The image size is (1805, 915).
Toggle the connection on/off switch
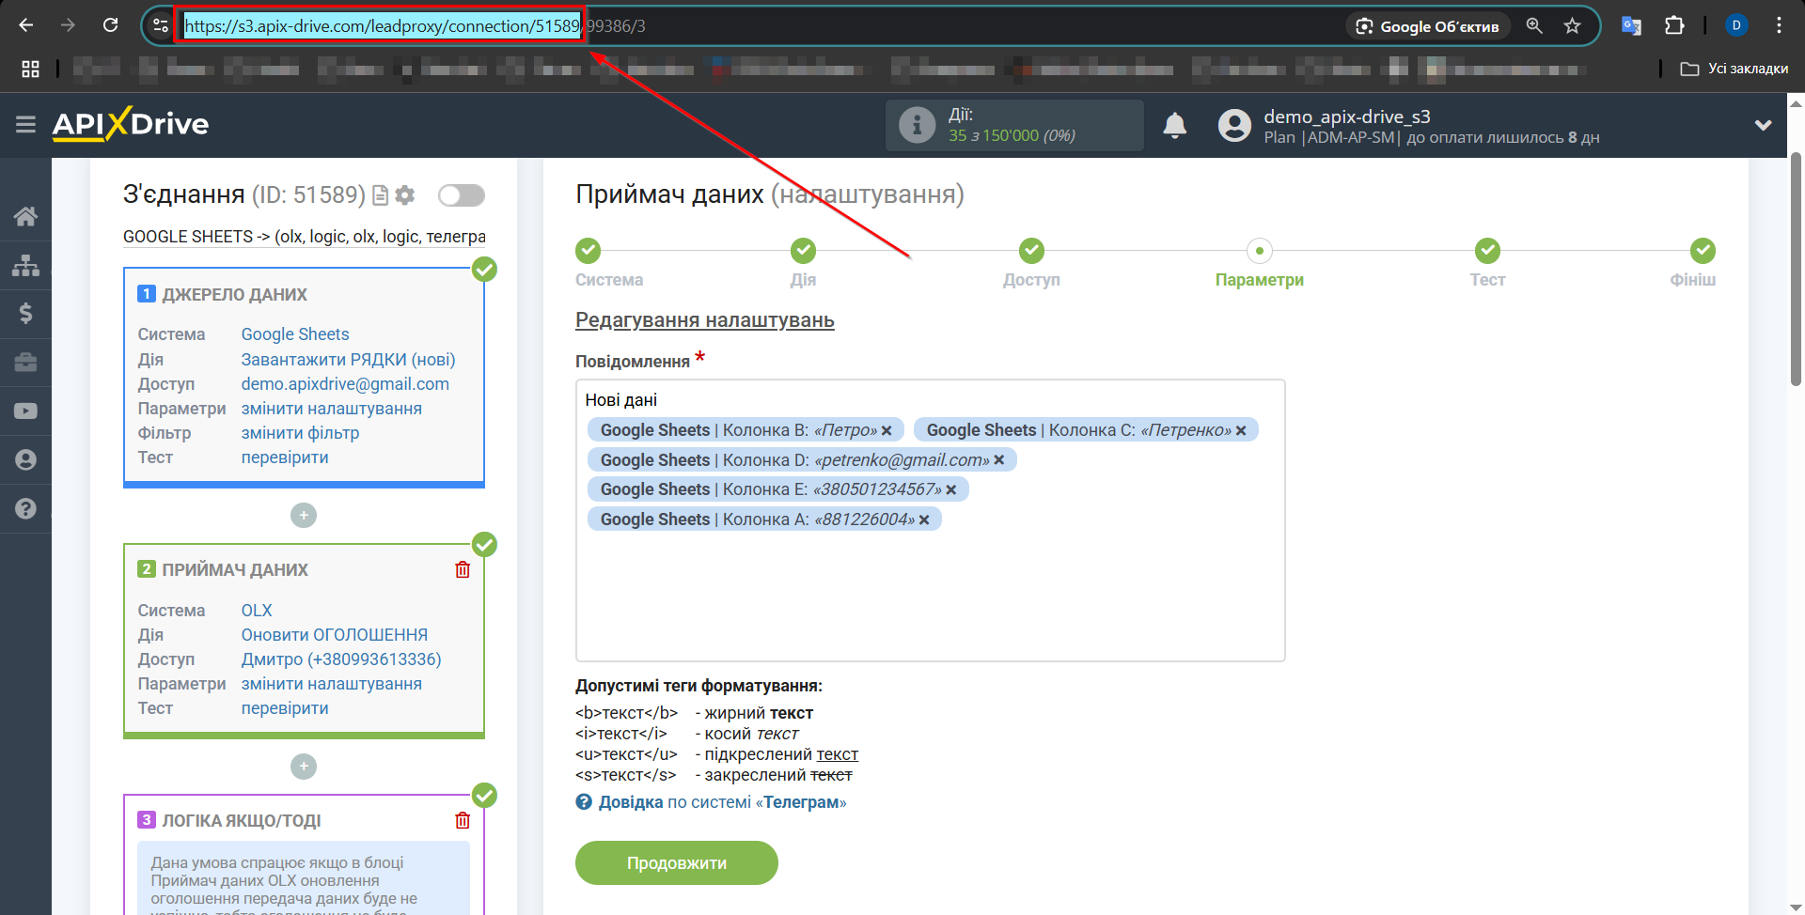click(462, 195)
